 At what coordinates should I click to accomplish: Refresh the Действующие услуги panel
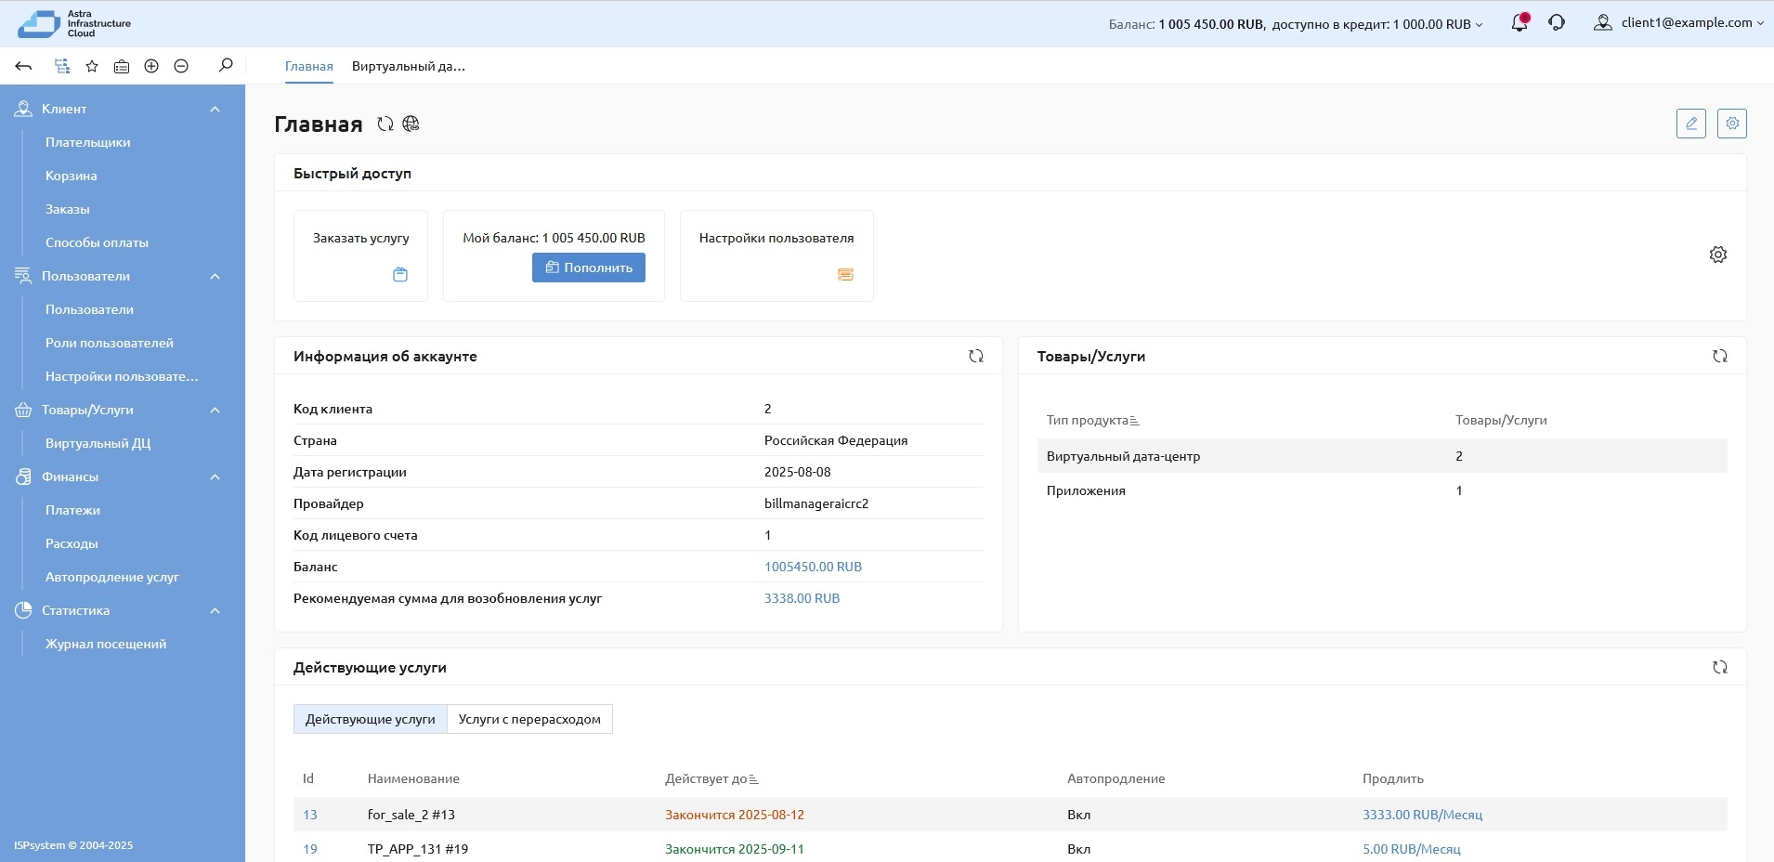click(1720, 667)
